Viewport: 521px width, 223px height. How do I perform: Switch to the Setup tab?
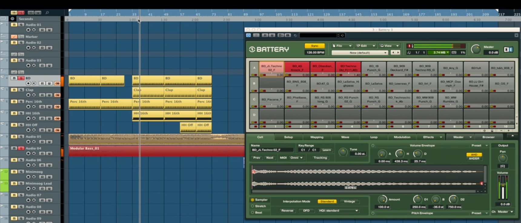tap(288, 137)
